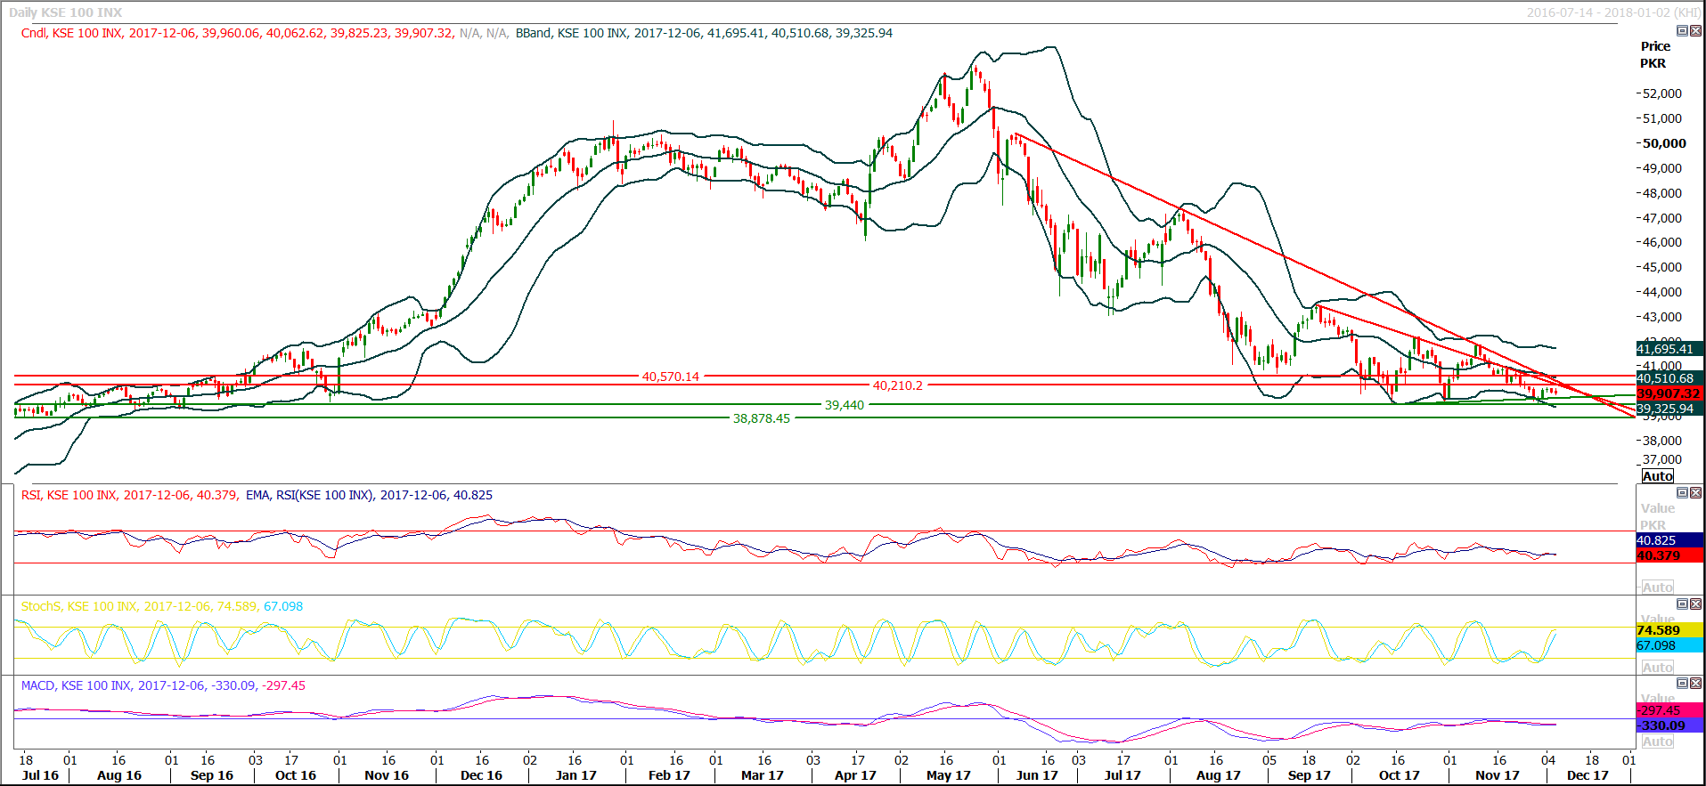Close the main price chart pane
Screen dimensions: 1706x786
click(1695, 31)
